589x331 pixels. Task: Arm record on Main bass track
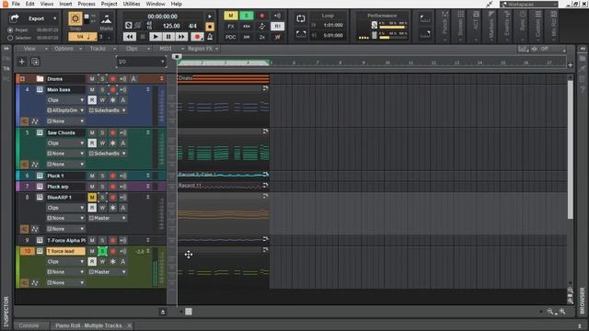[112, 90]
